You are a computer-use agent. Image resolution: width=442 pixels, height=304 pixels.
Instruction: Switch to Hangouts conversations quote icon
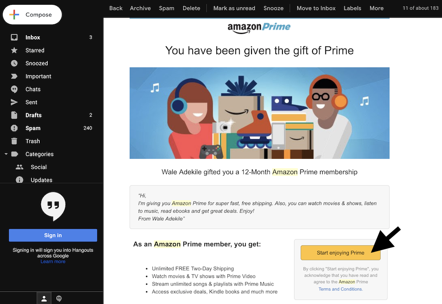click(59, 299)
